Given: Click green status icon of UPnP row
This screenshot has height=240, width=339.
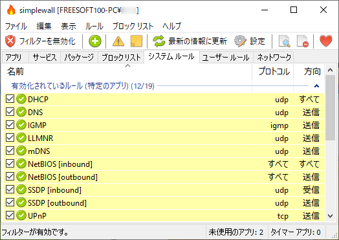Looking at the screenshot, I should [21, 215].
